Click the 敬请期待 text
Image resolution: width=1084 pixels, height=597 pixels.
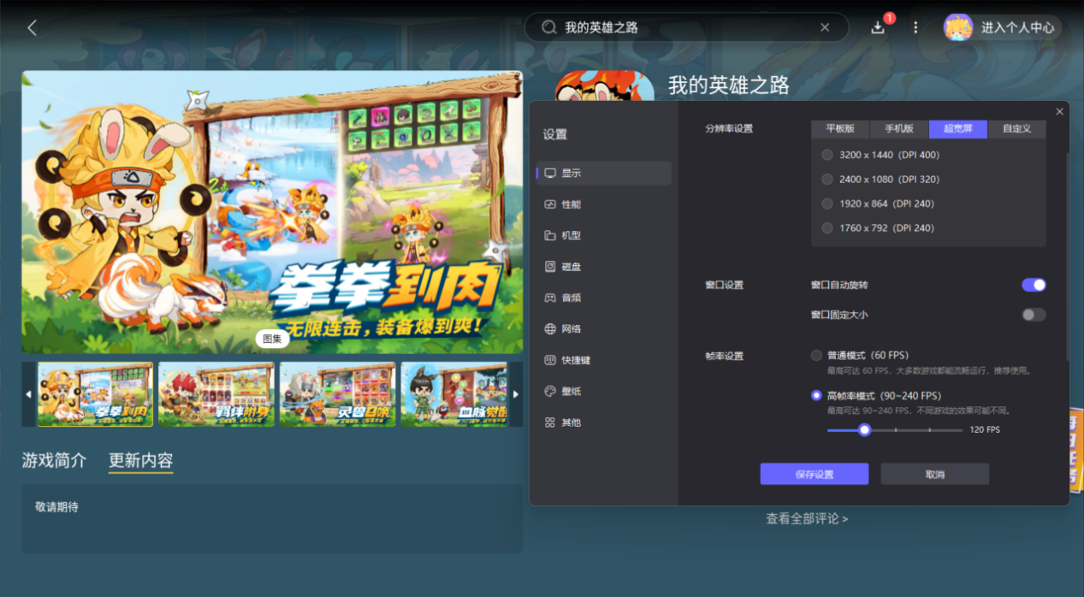coord(56,507)
